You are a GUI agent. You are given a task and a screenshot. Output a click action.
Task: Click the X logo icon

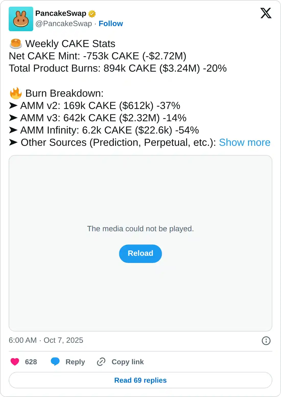coord(266,13)
